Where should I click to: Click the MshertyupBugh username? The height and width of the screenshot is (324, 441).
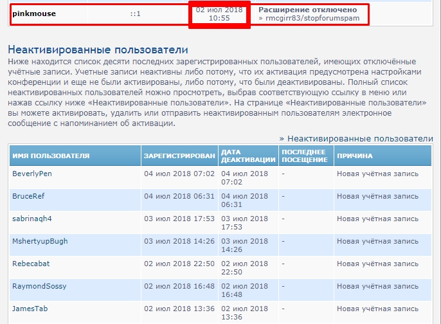click(x=40, y=241)
